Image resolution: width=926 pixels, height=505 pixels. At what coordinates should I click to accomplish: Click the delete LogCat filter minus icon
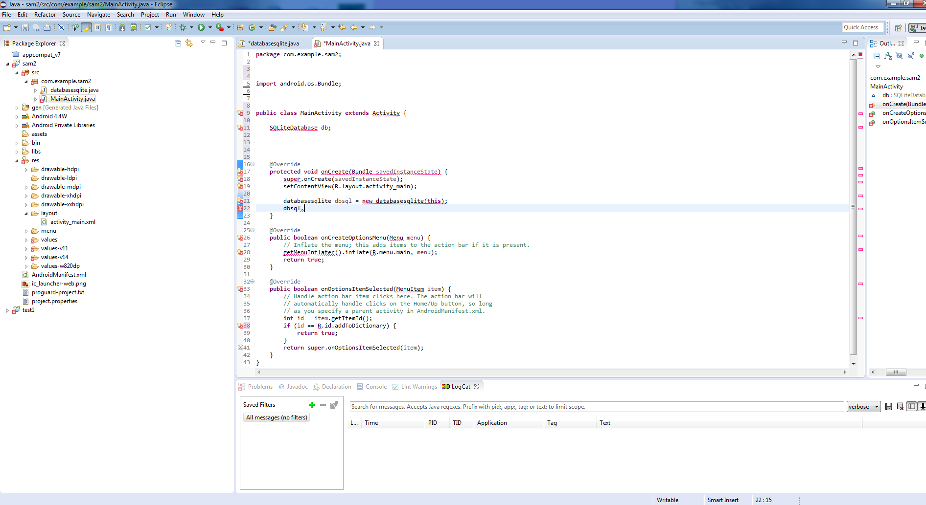click(323, 405)
